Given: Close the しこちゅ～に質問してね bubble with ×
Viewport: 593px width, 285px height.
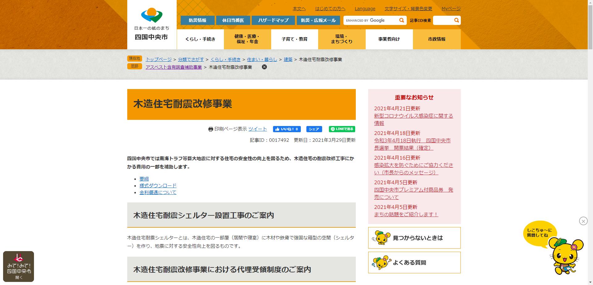Looking at the screenshot, I should (x=583, y=220).
